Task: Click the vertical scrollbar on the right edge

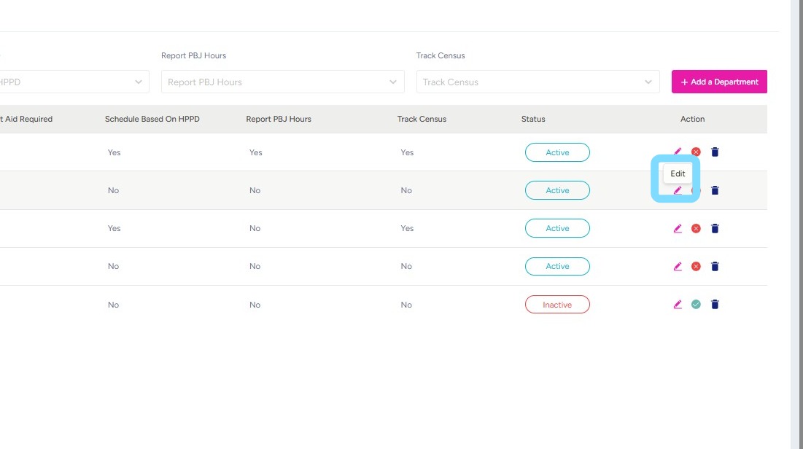Action: 796,219
